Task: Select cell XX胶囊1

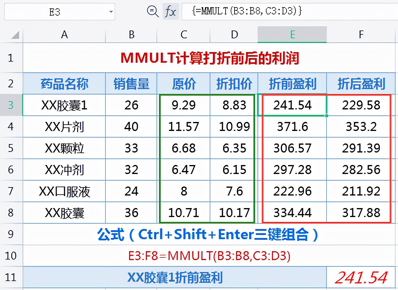Action: click(64, 105)
